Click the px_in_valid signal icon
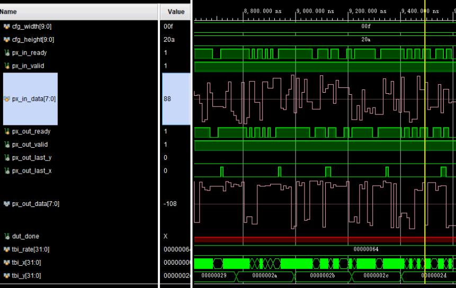 click(7, 66)
